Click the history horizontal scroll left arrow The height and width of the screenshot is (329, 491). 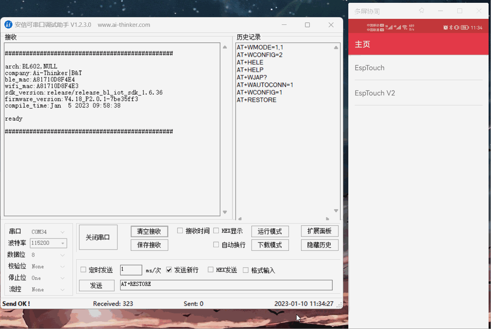pyautogui.click(x=240, y=219)
